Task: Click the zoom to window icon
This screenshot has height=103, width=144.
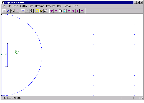Action: tap(65, 11)
